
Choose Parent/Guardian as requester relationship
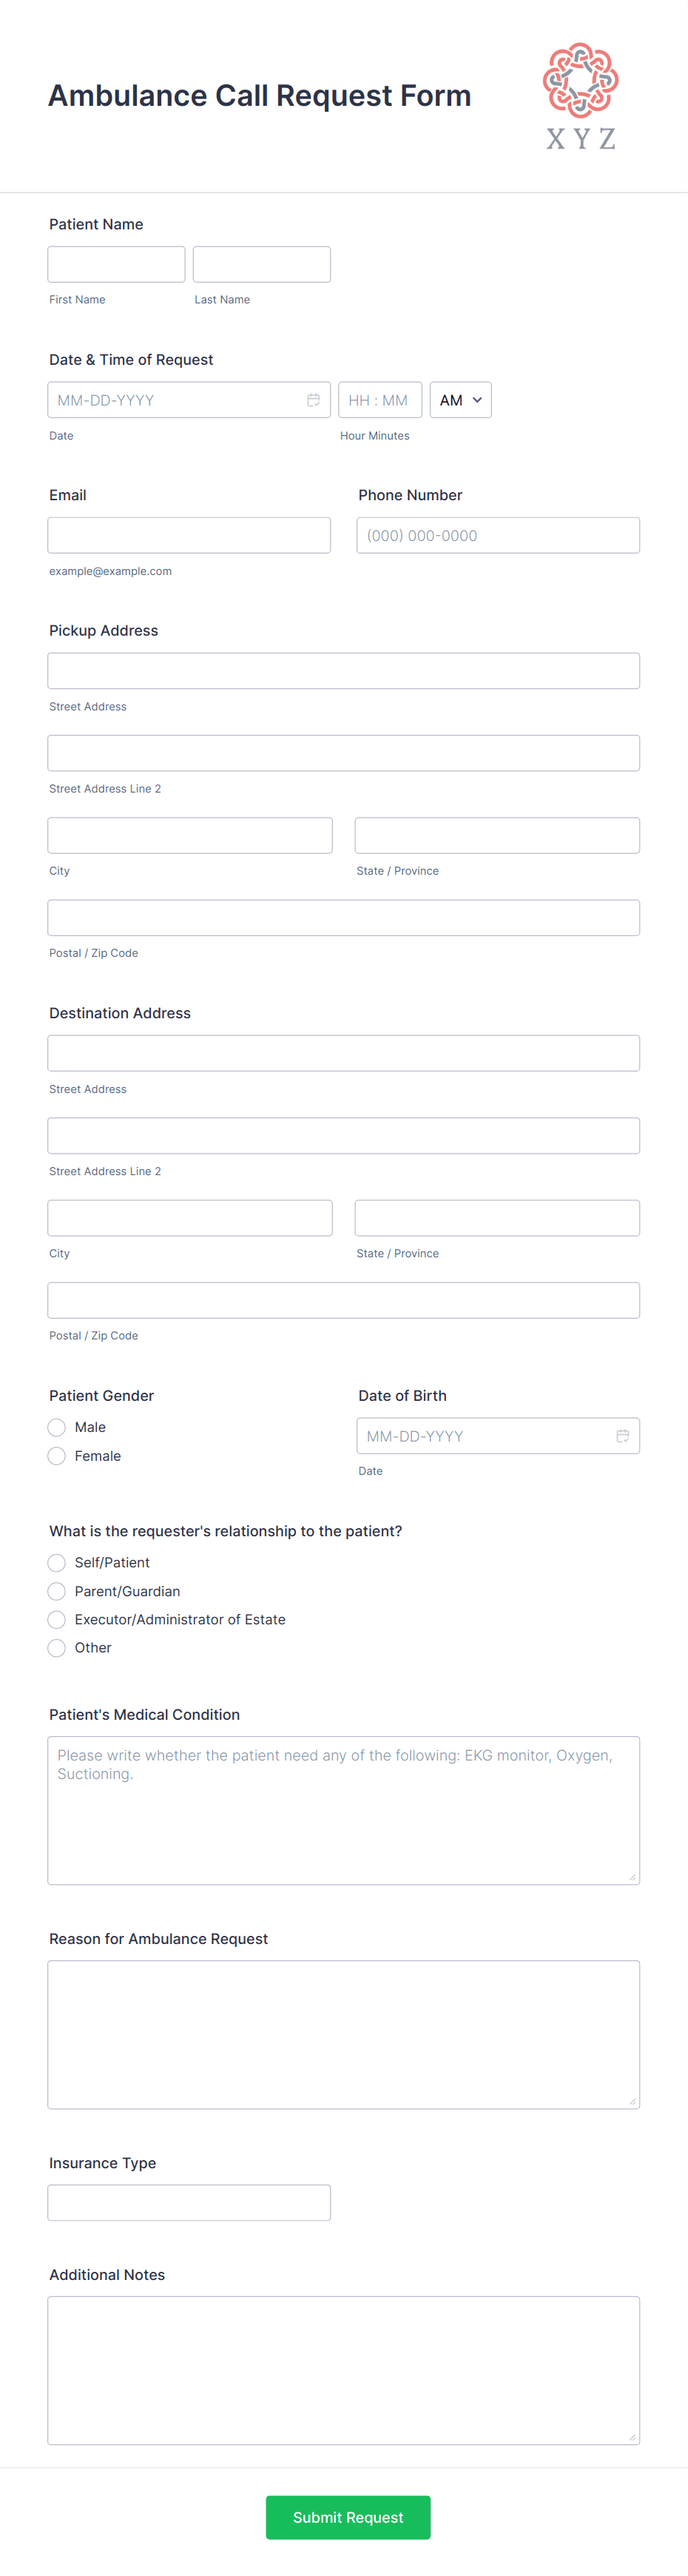[x=57, y=1591]
